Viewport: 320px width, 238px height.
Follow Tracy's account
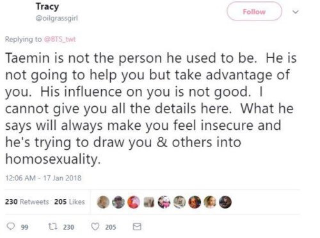(x=254, y=12)
